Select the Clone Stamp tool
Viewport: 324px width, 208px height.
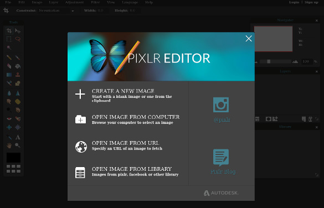pyautogui.click(x=18, y=75)
